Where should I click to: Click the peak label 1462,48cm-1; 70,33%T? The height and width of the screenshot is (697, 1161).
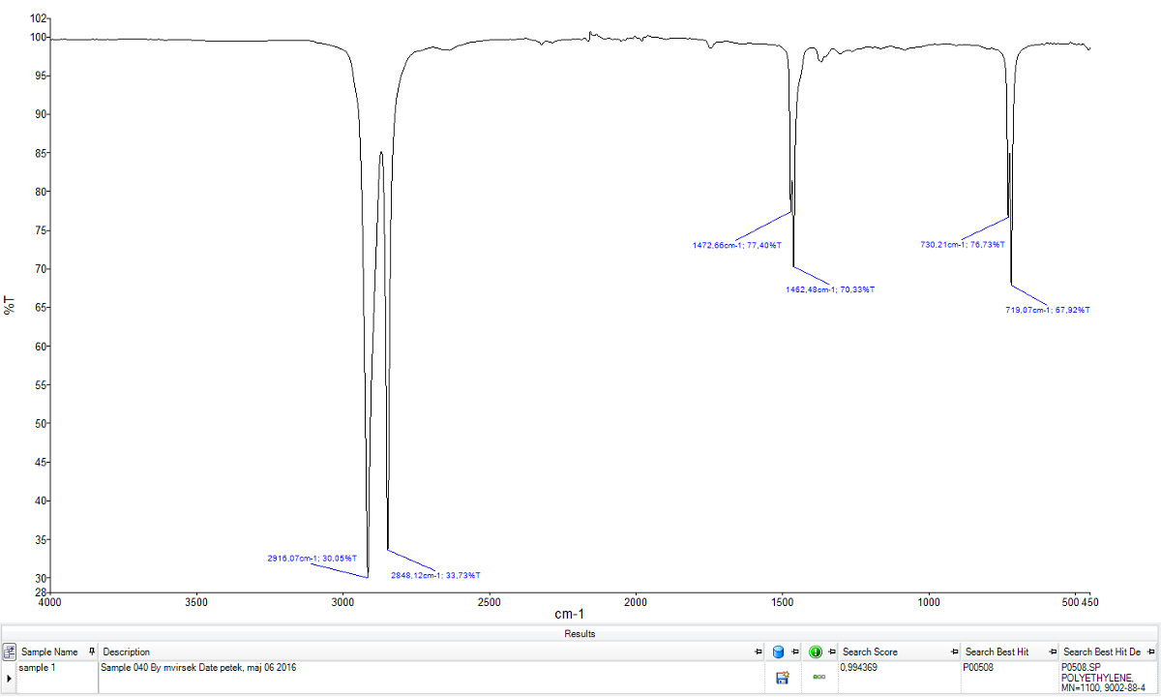coord(831,289)
